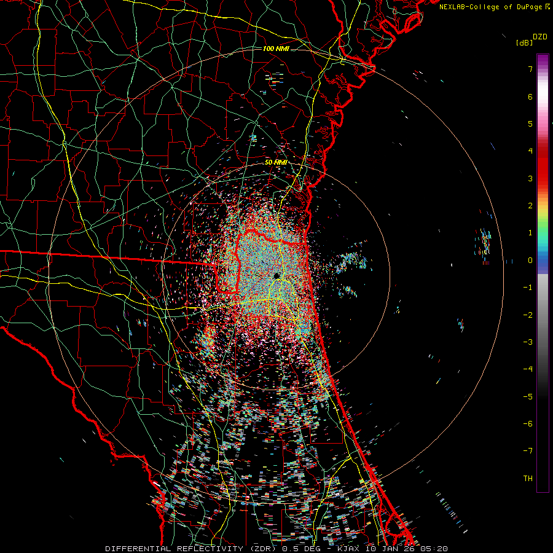Click the 100 NMI range ring label
The height and width of the screenshot is (553, 553).
point(276,49)
